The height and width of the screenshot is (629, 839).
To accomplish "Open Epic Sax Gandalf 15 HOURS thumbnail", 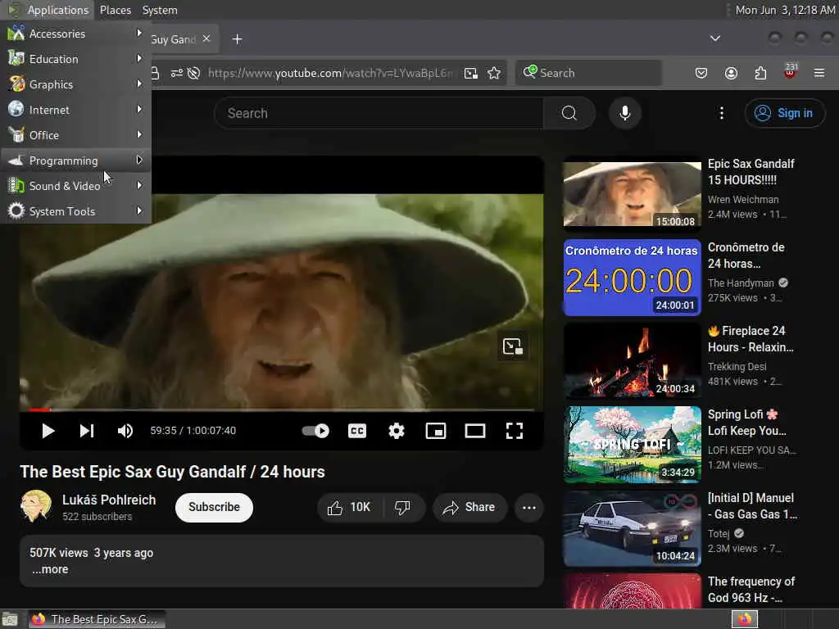I will point(632,195).
